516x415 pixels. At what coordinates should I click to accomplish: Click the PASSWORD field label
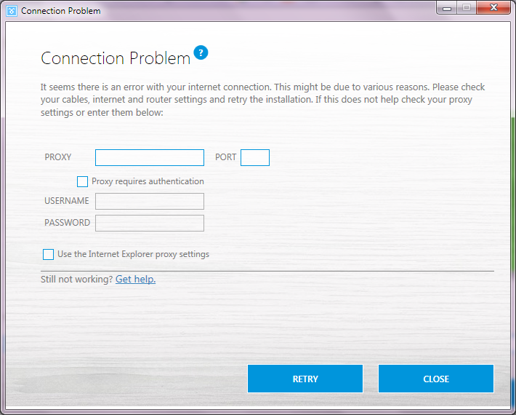click(x=67, y=223)
